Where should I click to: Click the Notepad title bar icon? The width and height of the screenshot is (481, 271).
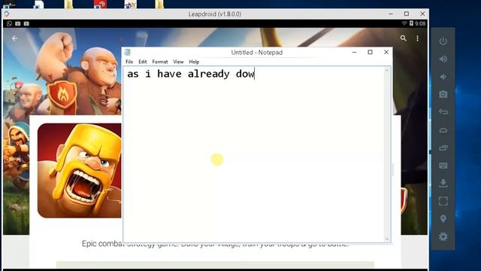[x=128, y=53]
